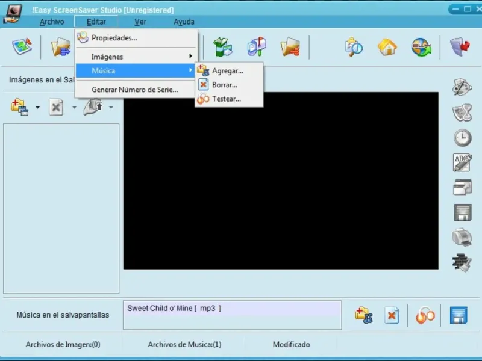
Task: Click the application logo icon in title bar
Action: [13, 14]
